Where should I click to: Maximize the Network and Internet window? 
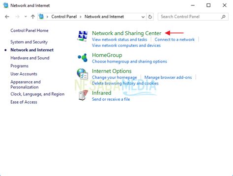coord(208,5)
